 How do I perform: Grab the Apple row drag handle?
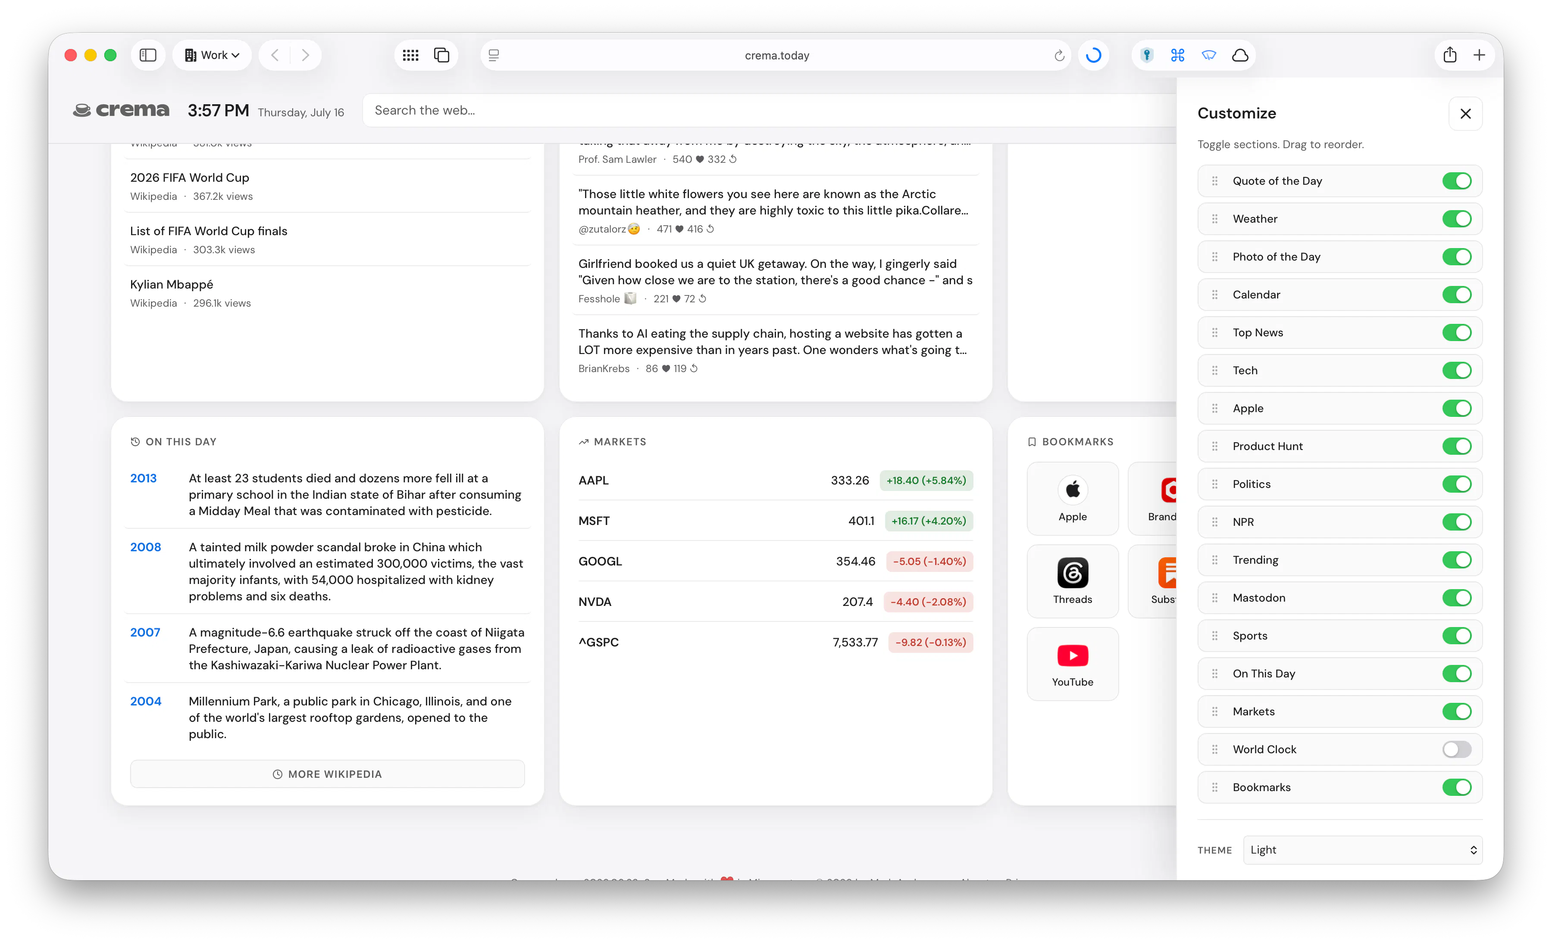1214,408
